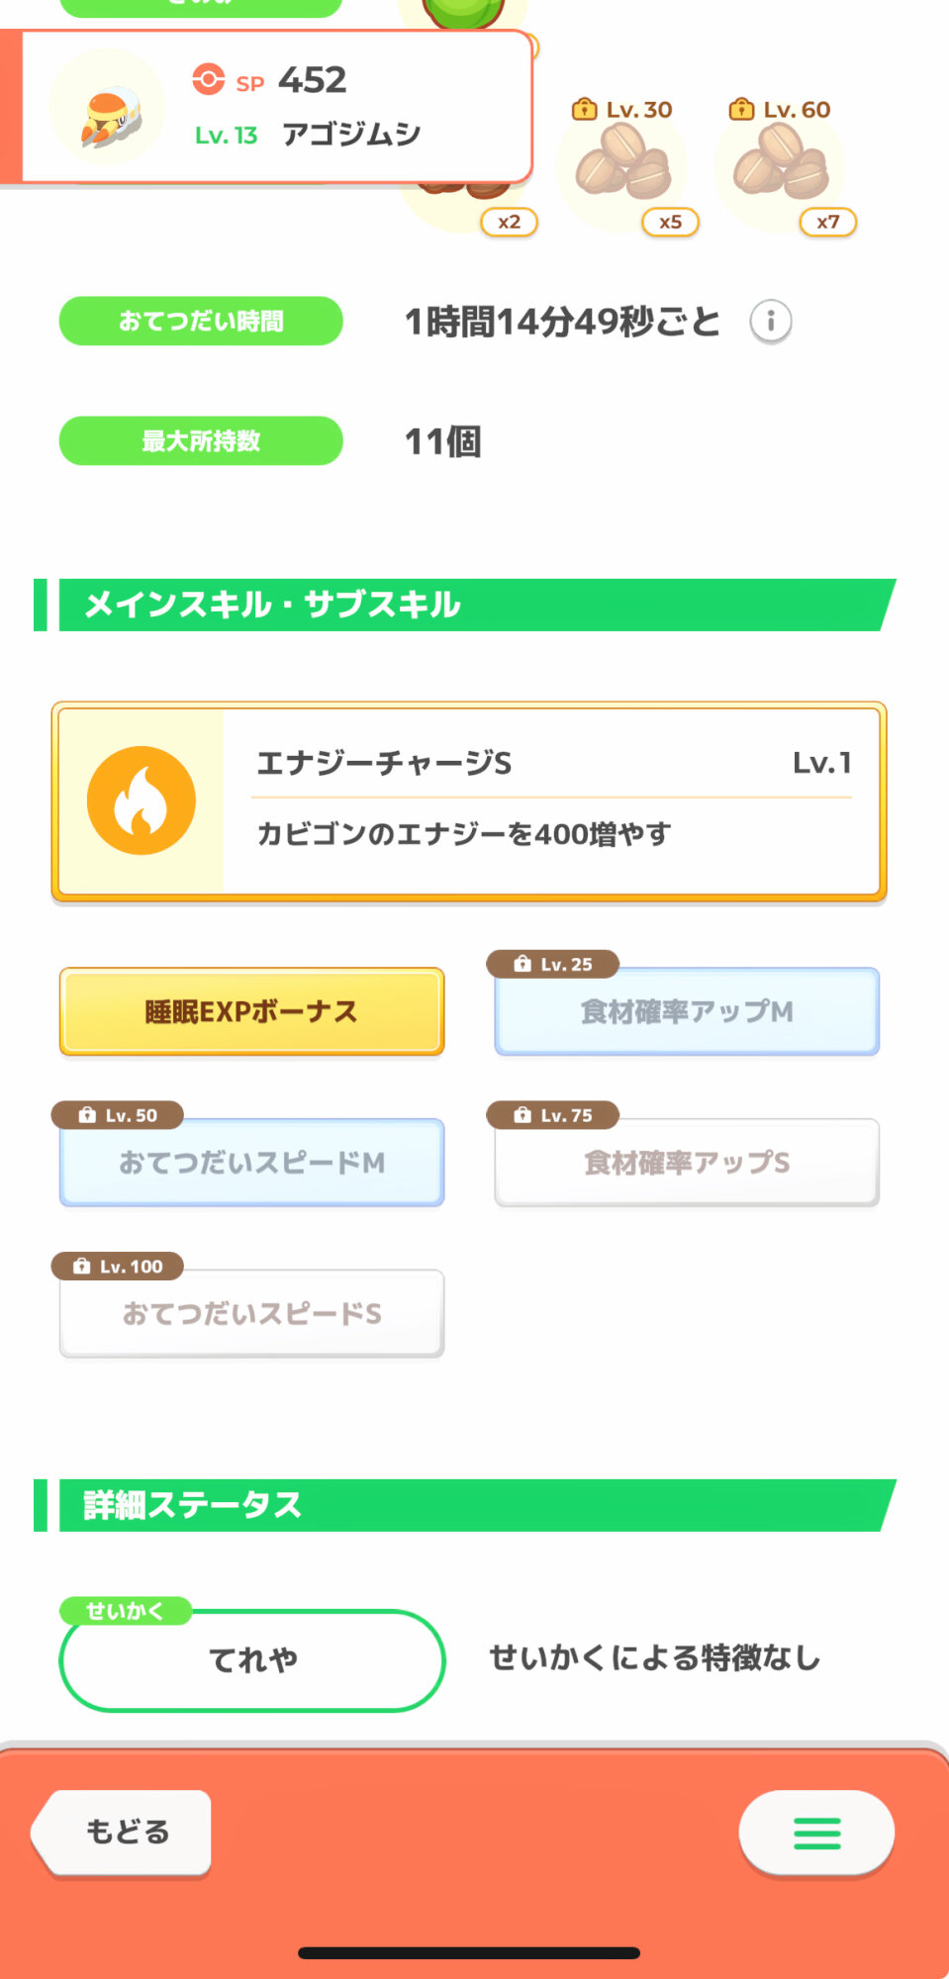
Task: Open the green hamburger menu
Action: click(816, 1834)
